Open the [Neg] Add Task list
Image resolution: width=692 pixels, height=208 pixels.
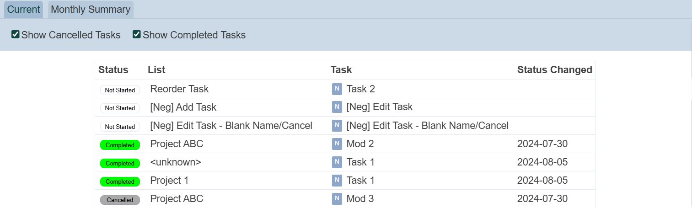pos(183,107)
